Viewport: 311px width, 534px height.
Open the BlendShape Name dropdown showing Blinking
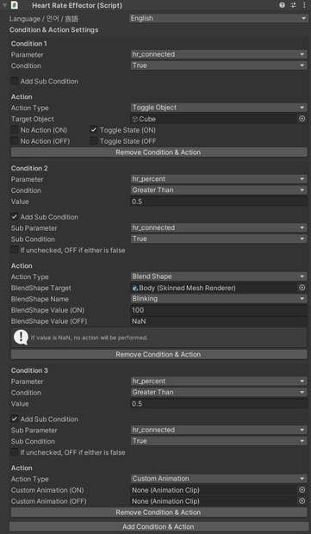pyautogui.click(x=219, y=299)
